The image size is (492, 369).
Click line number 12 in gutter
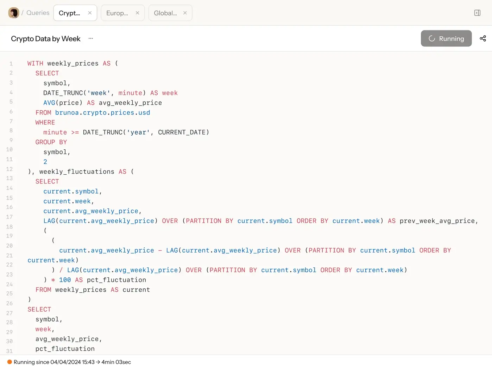click(10, 169)
